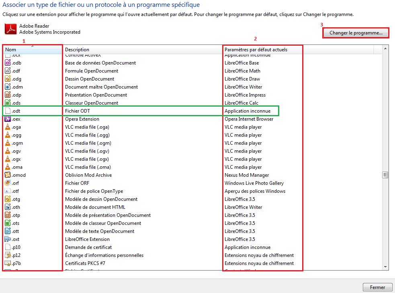This screenshot has height=293, width=395.
Task: Click the vertical scrollbar thumb
Action: 385,175
